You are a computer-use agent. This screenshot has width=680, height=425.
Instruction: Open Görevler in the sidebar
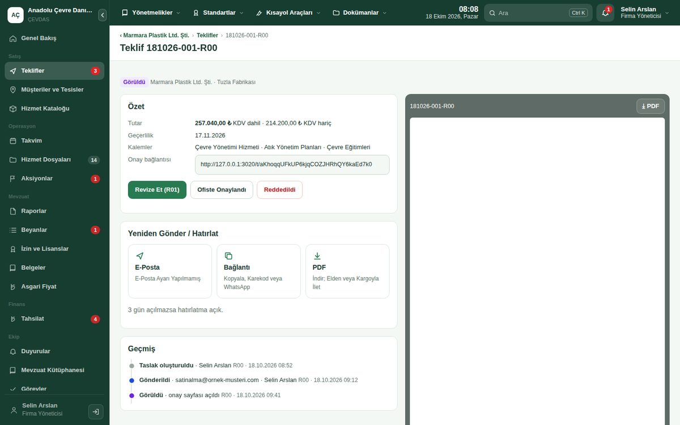pos(54,389)
